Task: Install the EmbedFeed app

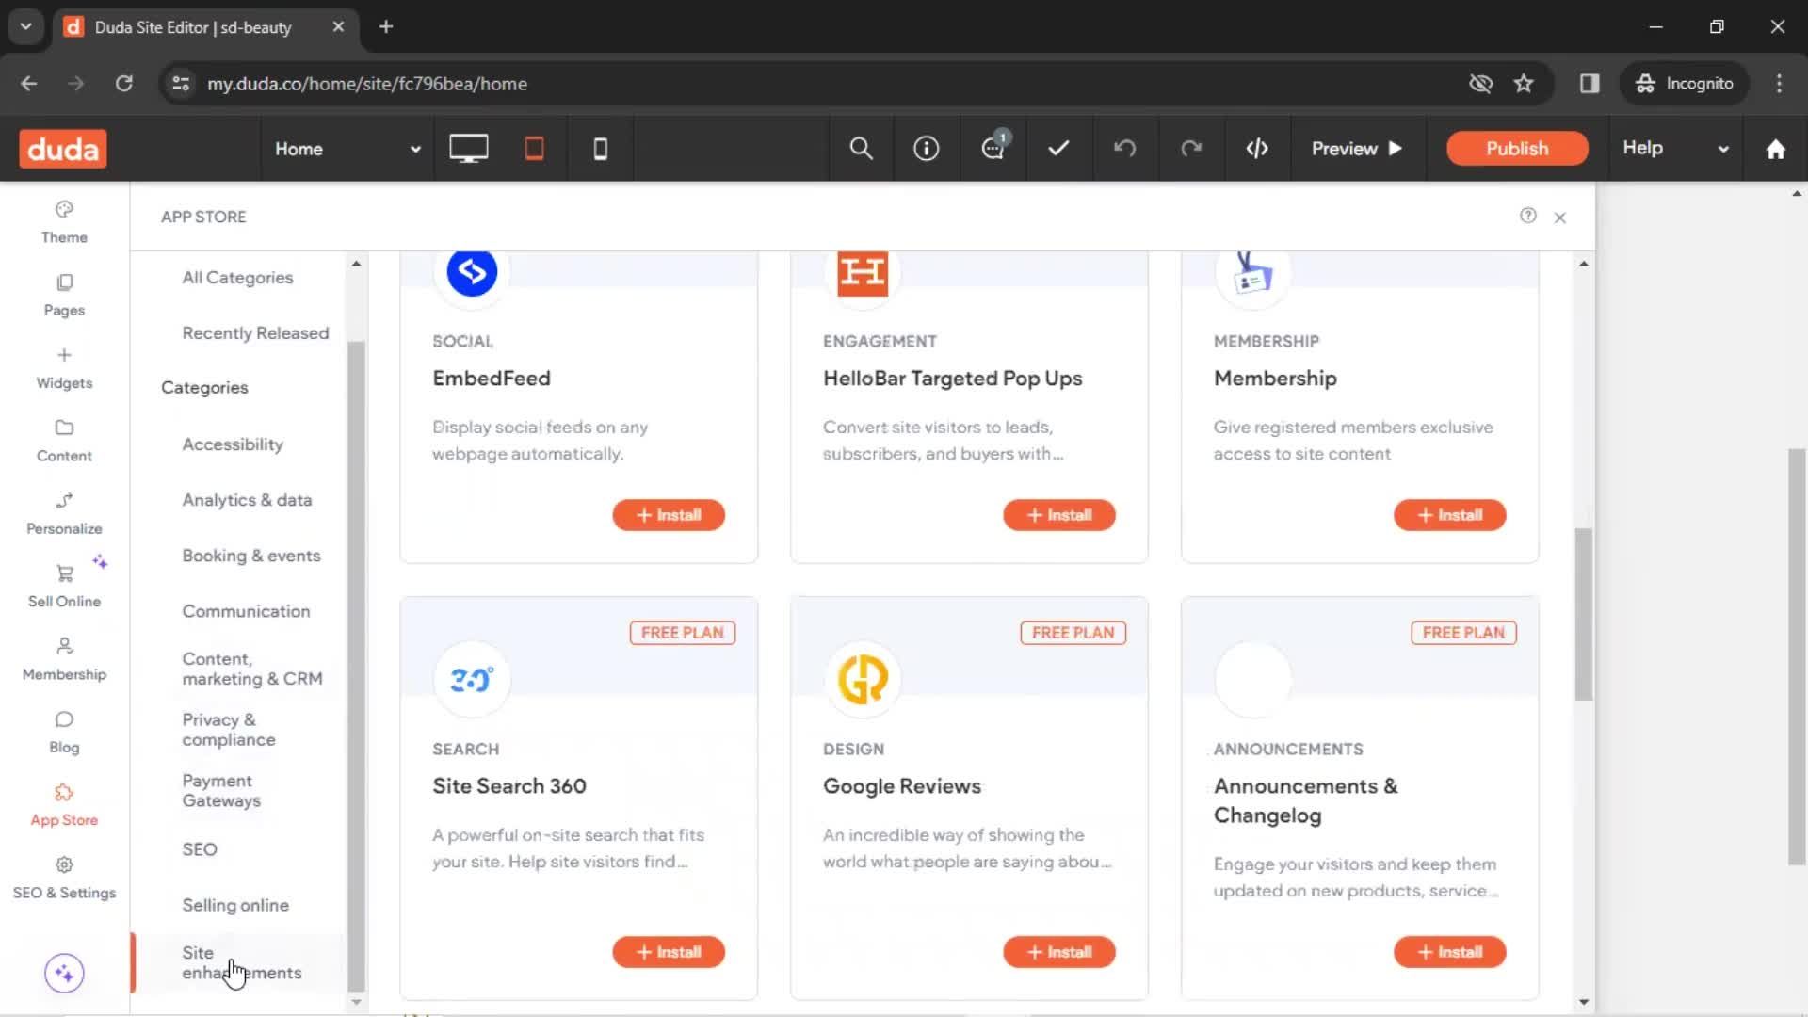Action: [669, 515]
